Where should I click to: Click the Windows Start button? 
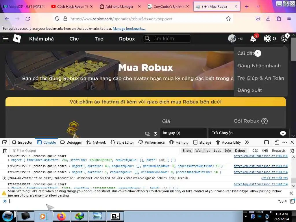pyautogui.click(x=8, y=217)
